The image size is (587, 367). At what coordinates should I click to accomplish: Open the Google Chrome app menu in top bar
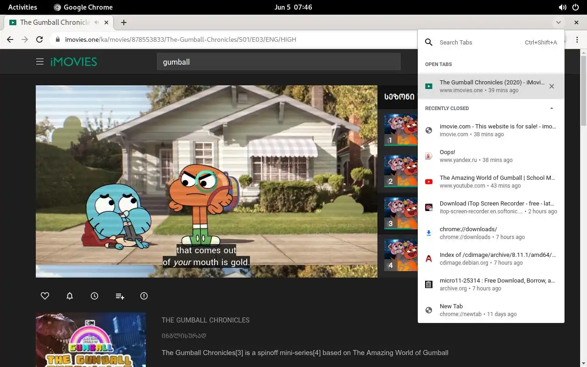coord(83,7)
